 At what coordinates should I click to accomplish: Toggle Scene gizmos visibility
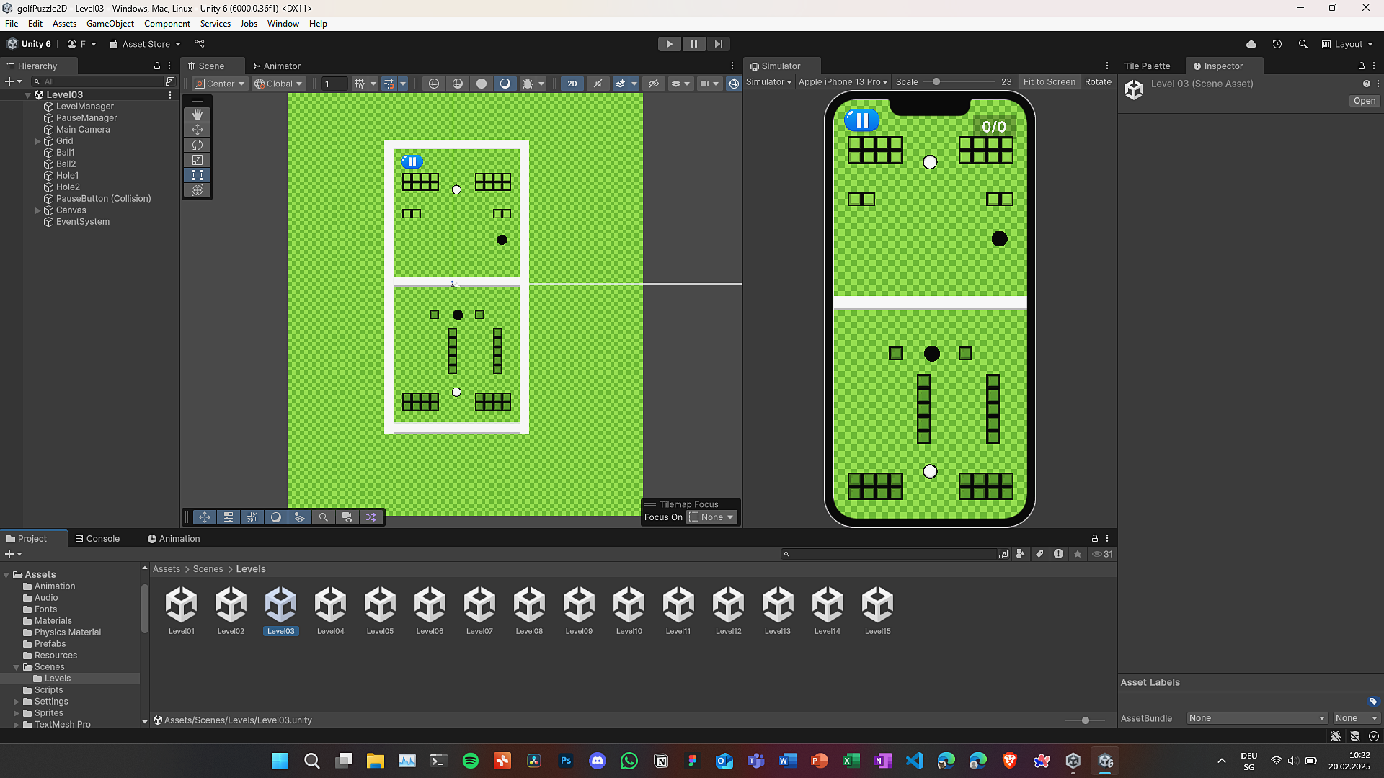(733, 84)
